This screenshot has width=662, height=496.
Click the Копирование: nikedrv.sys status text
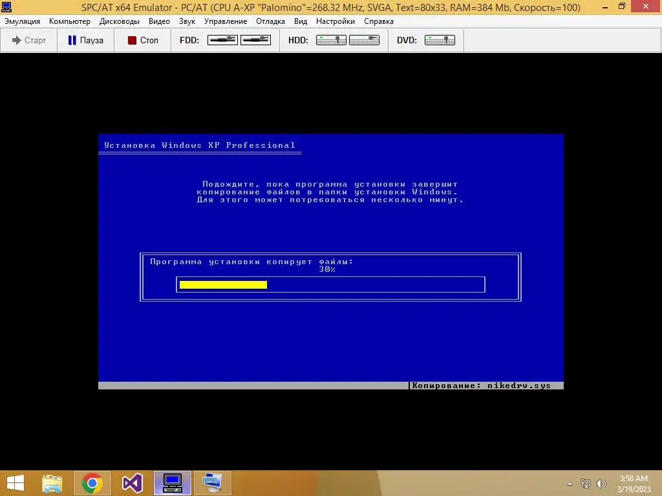481,386
